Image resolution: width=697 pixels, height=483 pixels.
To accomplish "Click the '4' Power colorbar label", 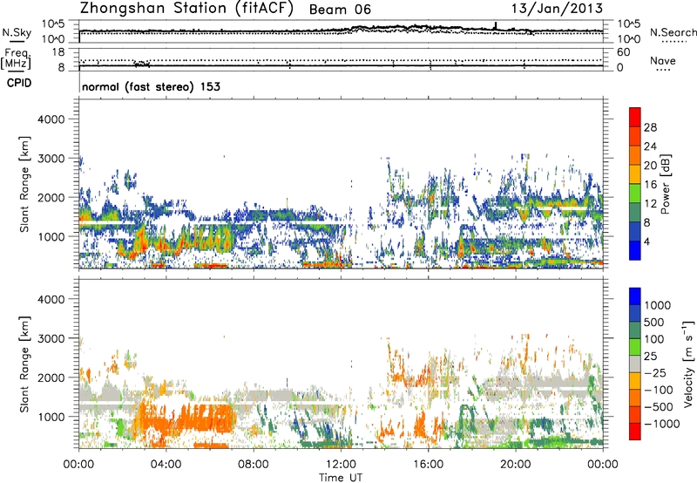I will coord(647,242).
